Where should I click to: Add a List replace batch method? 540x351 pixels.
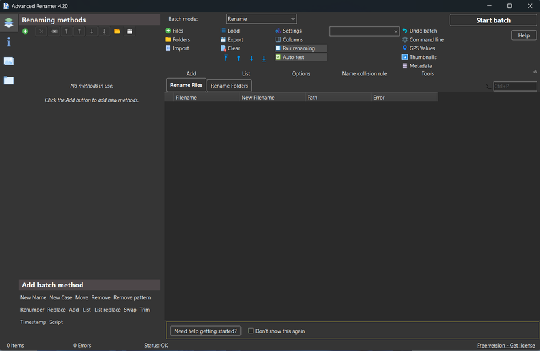coord(107,310)
